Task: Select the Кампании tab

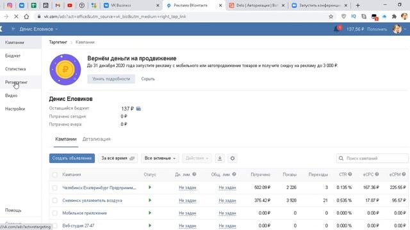Action: coord(66,139)
